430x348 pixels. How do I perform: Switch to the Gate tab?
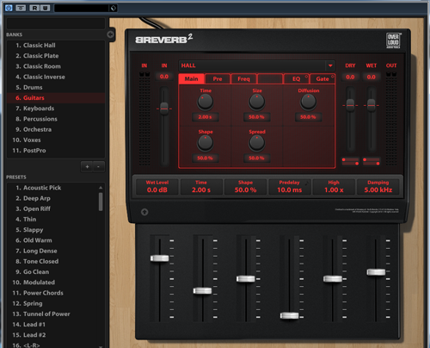click(x=322, y=79)
